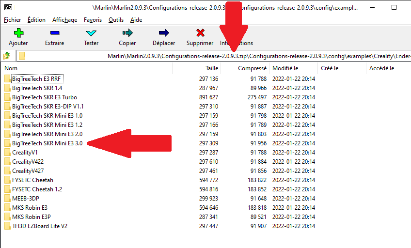
Task: Click the Supprimer red X icon
Action: [200, 33]
